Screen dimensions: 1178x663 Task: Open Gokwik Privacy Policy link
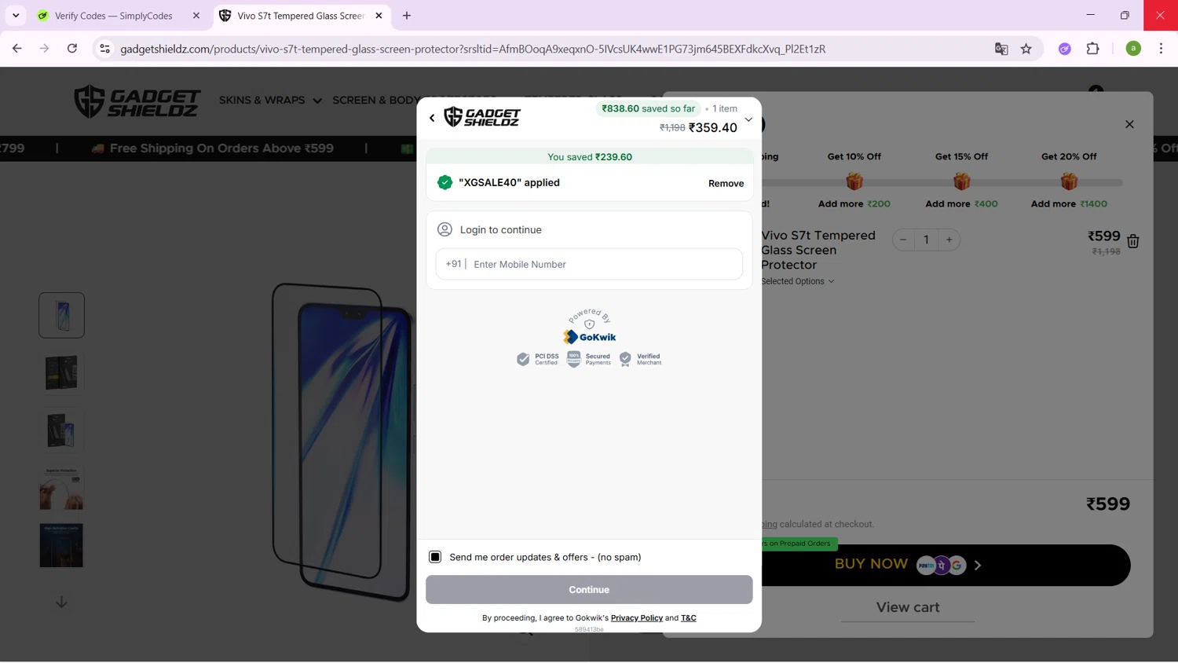click(x=637, y=618)
